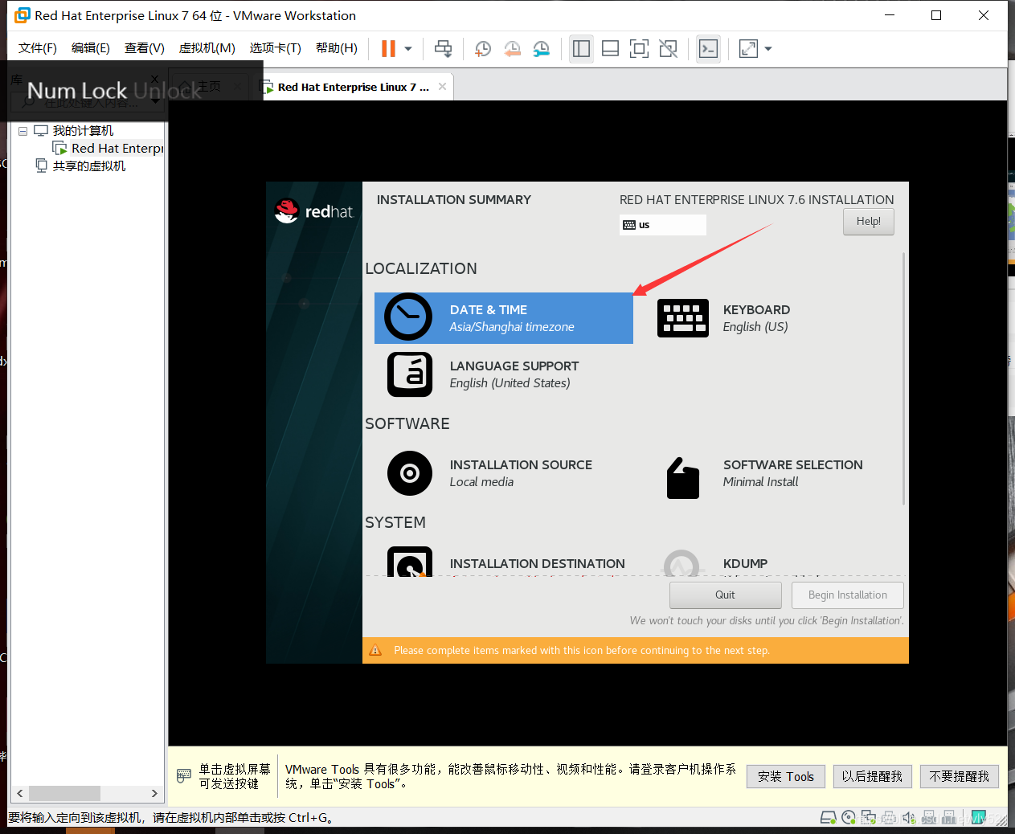Open KDUMP settings
The height and width of the screenshot is (834, 1015).
(715, 563)
